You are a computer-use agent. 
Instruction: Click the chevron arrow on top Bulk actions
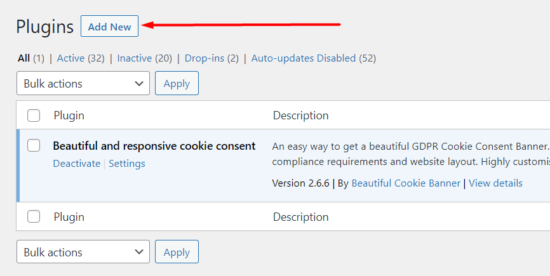[139, 83]
